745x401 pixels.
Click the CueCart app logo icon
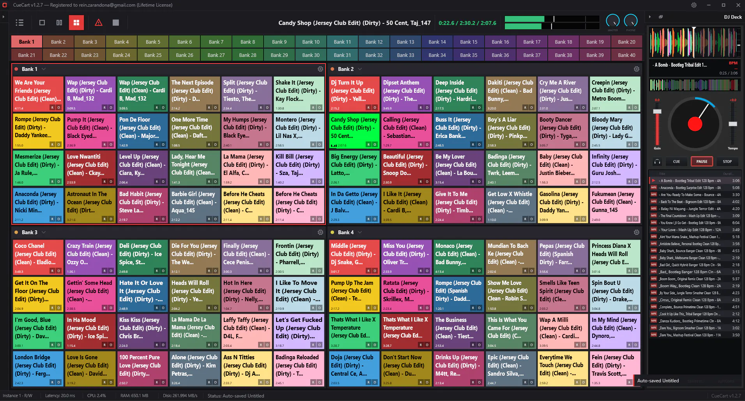[x=5, y=5]
